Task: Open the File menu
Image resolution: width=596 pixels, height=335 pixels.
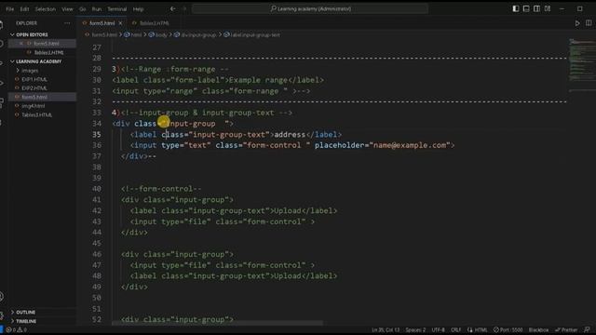Action: 10,8
